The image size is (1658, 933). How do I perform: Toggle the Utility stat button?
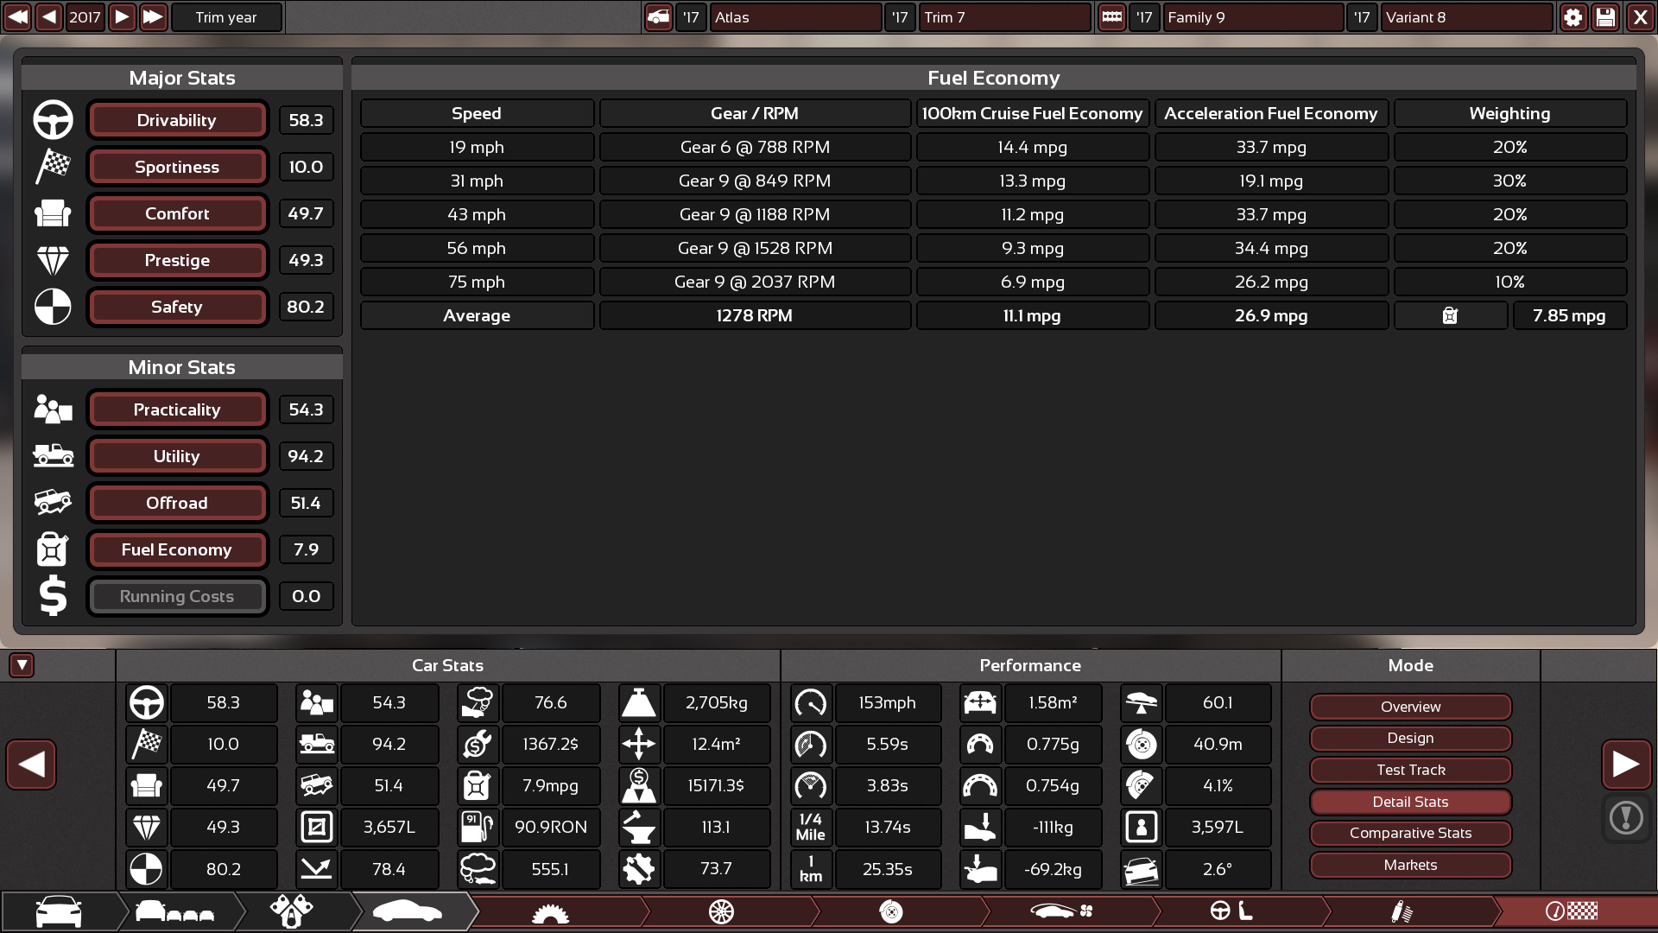[x=177, y=456]
